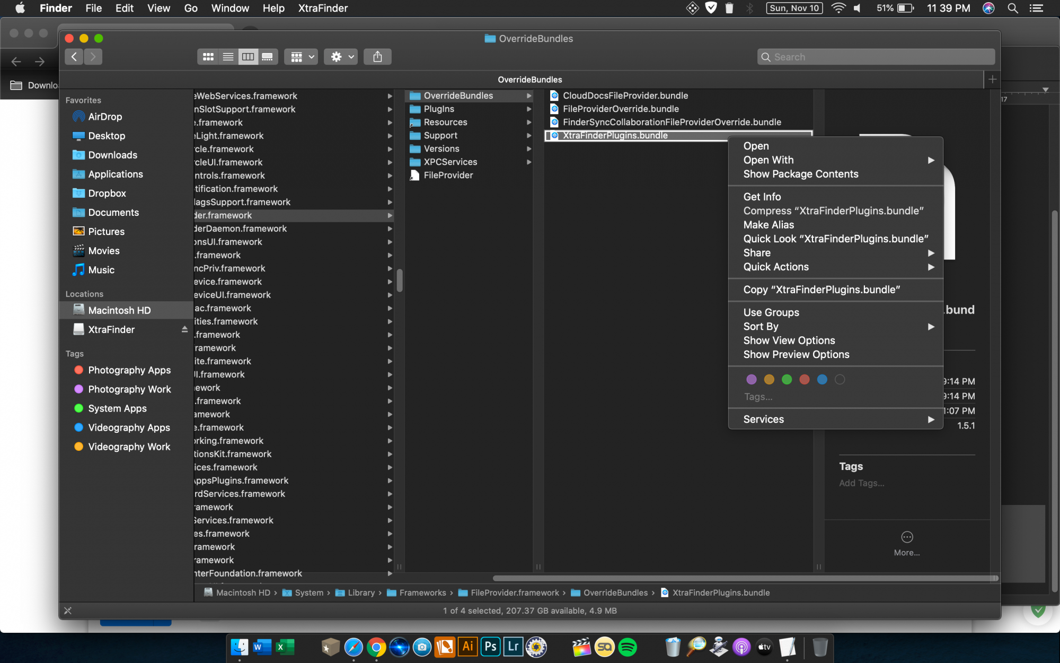Viewport: 1060px width, 663px height.
Task: Expand the Resources folder arrow
Action: click(532, 122)
